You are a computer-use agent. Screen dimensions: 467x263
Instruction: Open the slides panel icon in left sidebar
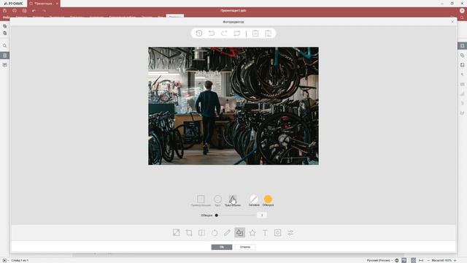click(5, 56)
